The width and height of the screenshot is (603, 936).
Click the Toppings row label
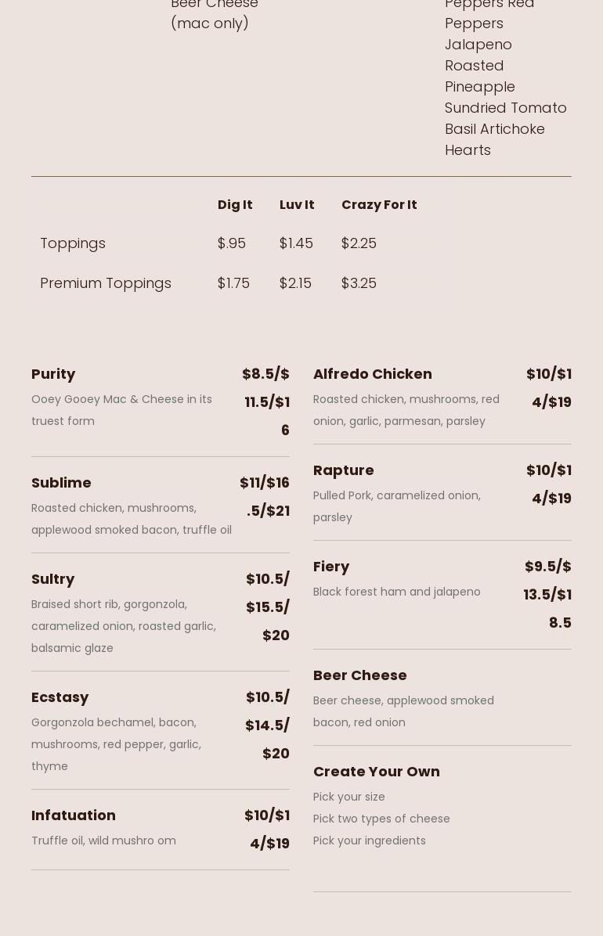tap(73, 243)
